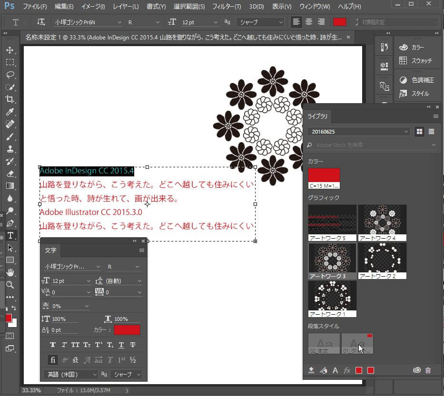Select the Healing Brush tool

click(10, 124)
